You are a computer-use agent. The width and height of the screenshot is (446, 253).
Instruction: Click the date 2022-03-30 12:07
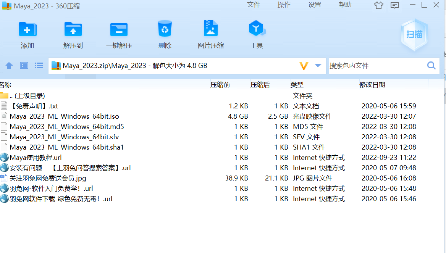tap(389, 116)
